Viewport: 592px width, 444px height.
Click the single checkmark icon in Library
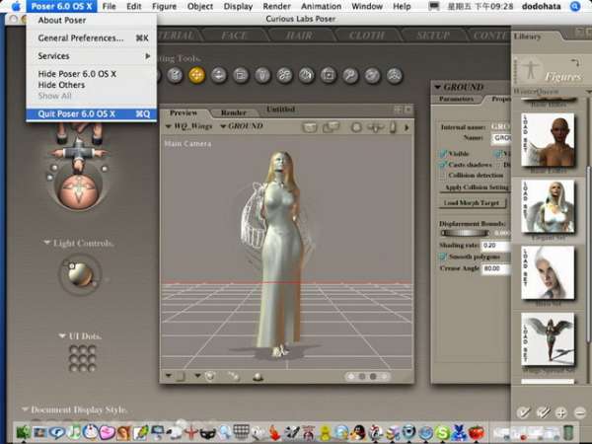pyautogui.click(x=523, y=412)
